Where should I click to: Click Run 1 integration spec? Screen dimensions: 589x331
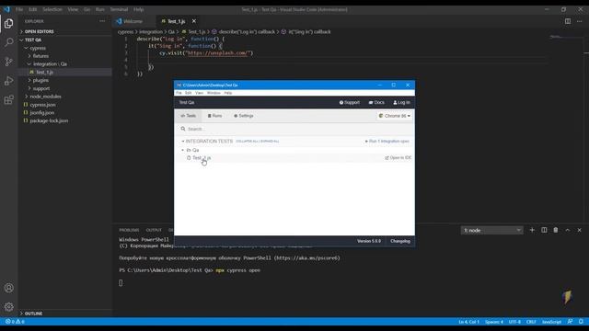click(387, 142)
